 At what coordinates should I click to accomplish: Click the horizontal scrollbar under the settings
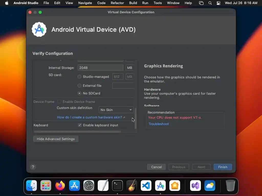click(x=77, y=131)
